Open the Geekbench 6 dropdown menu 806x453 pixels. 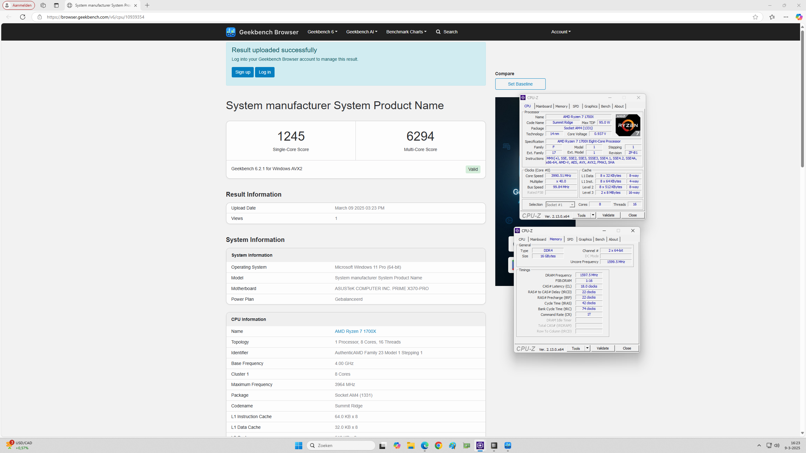click(x=322, y=32)
